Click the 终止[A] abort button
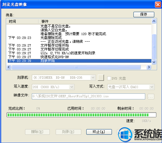This screenshot has height=143, width=162. (x=99, y=132)
